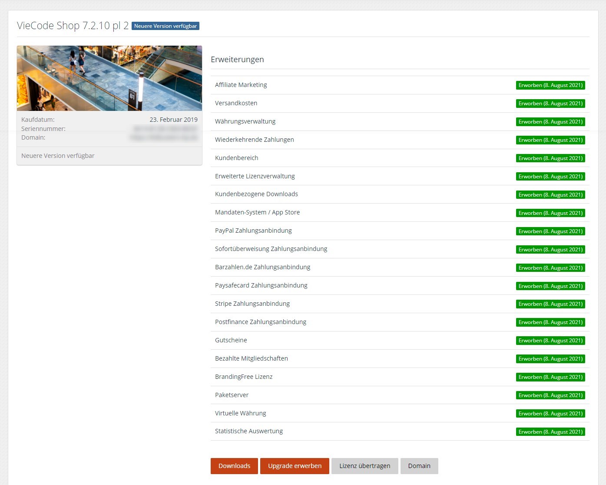Image resolution: width=606 pixels, height=485 pixels.
Task: Select the Affiliate Marketing extension row
Action: [x=241, y=85]
